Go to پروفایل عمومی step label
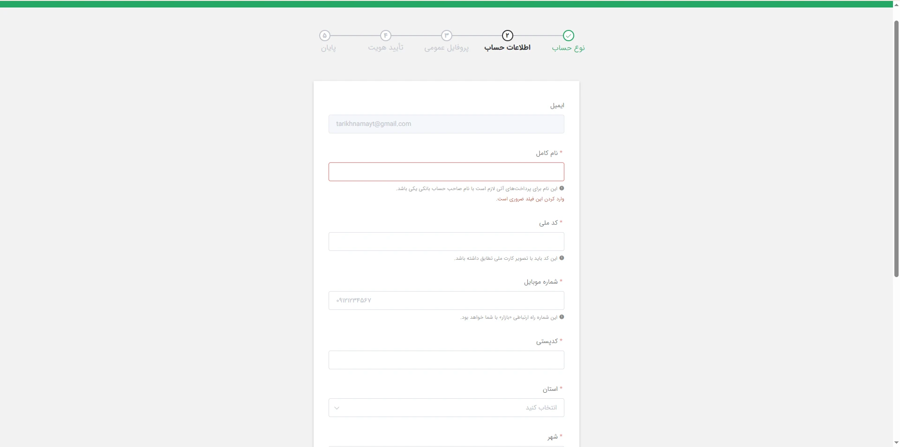This screenshot has height=447, width=900. 446,48
